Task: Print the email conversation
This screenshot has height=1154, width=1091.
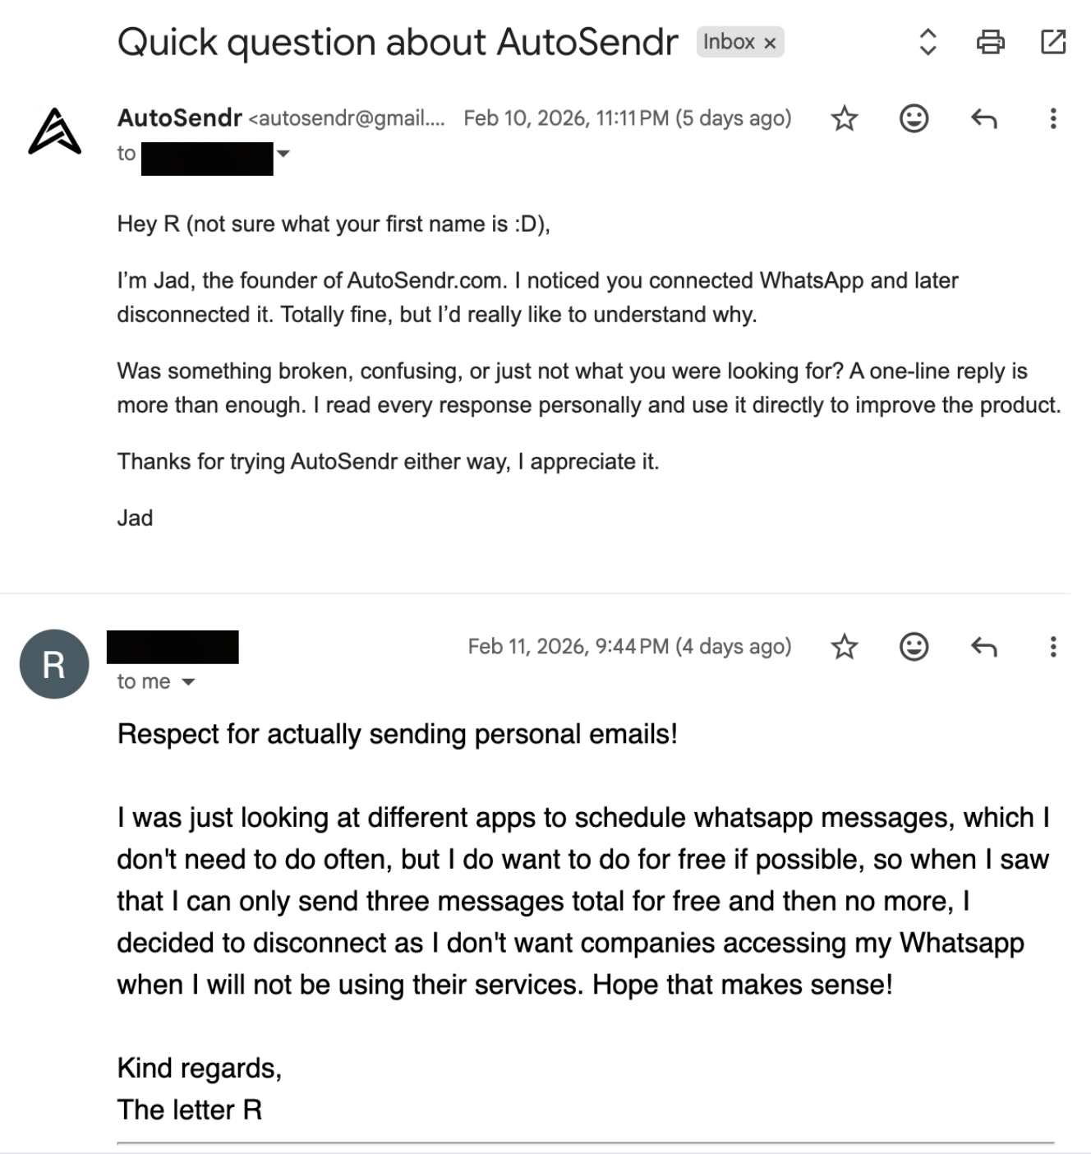Action: coord(991,43)
